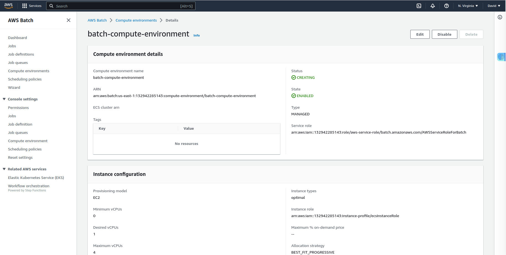This screenshot has height=255, width=506.
Task: Collapse the Related AWS services section
Action: [x=4, y=169]
